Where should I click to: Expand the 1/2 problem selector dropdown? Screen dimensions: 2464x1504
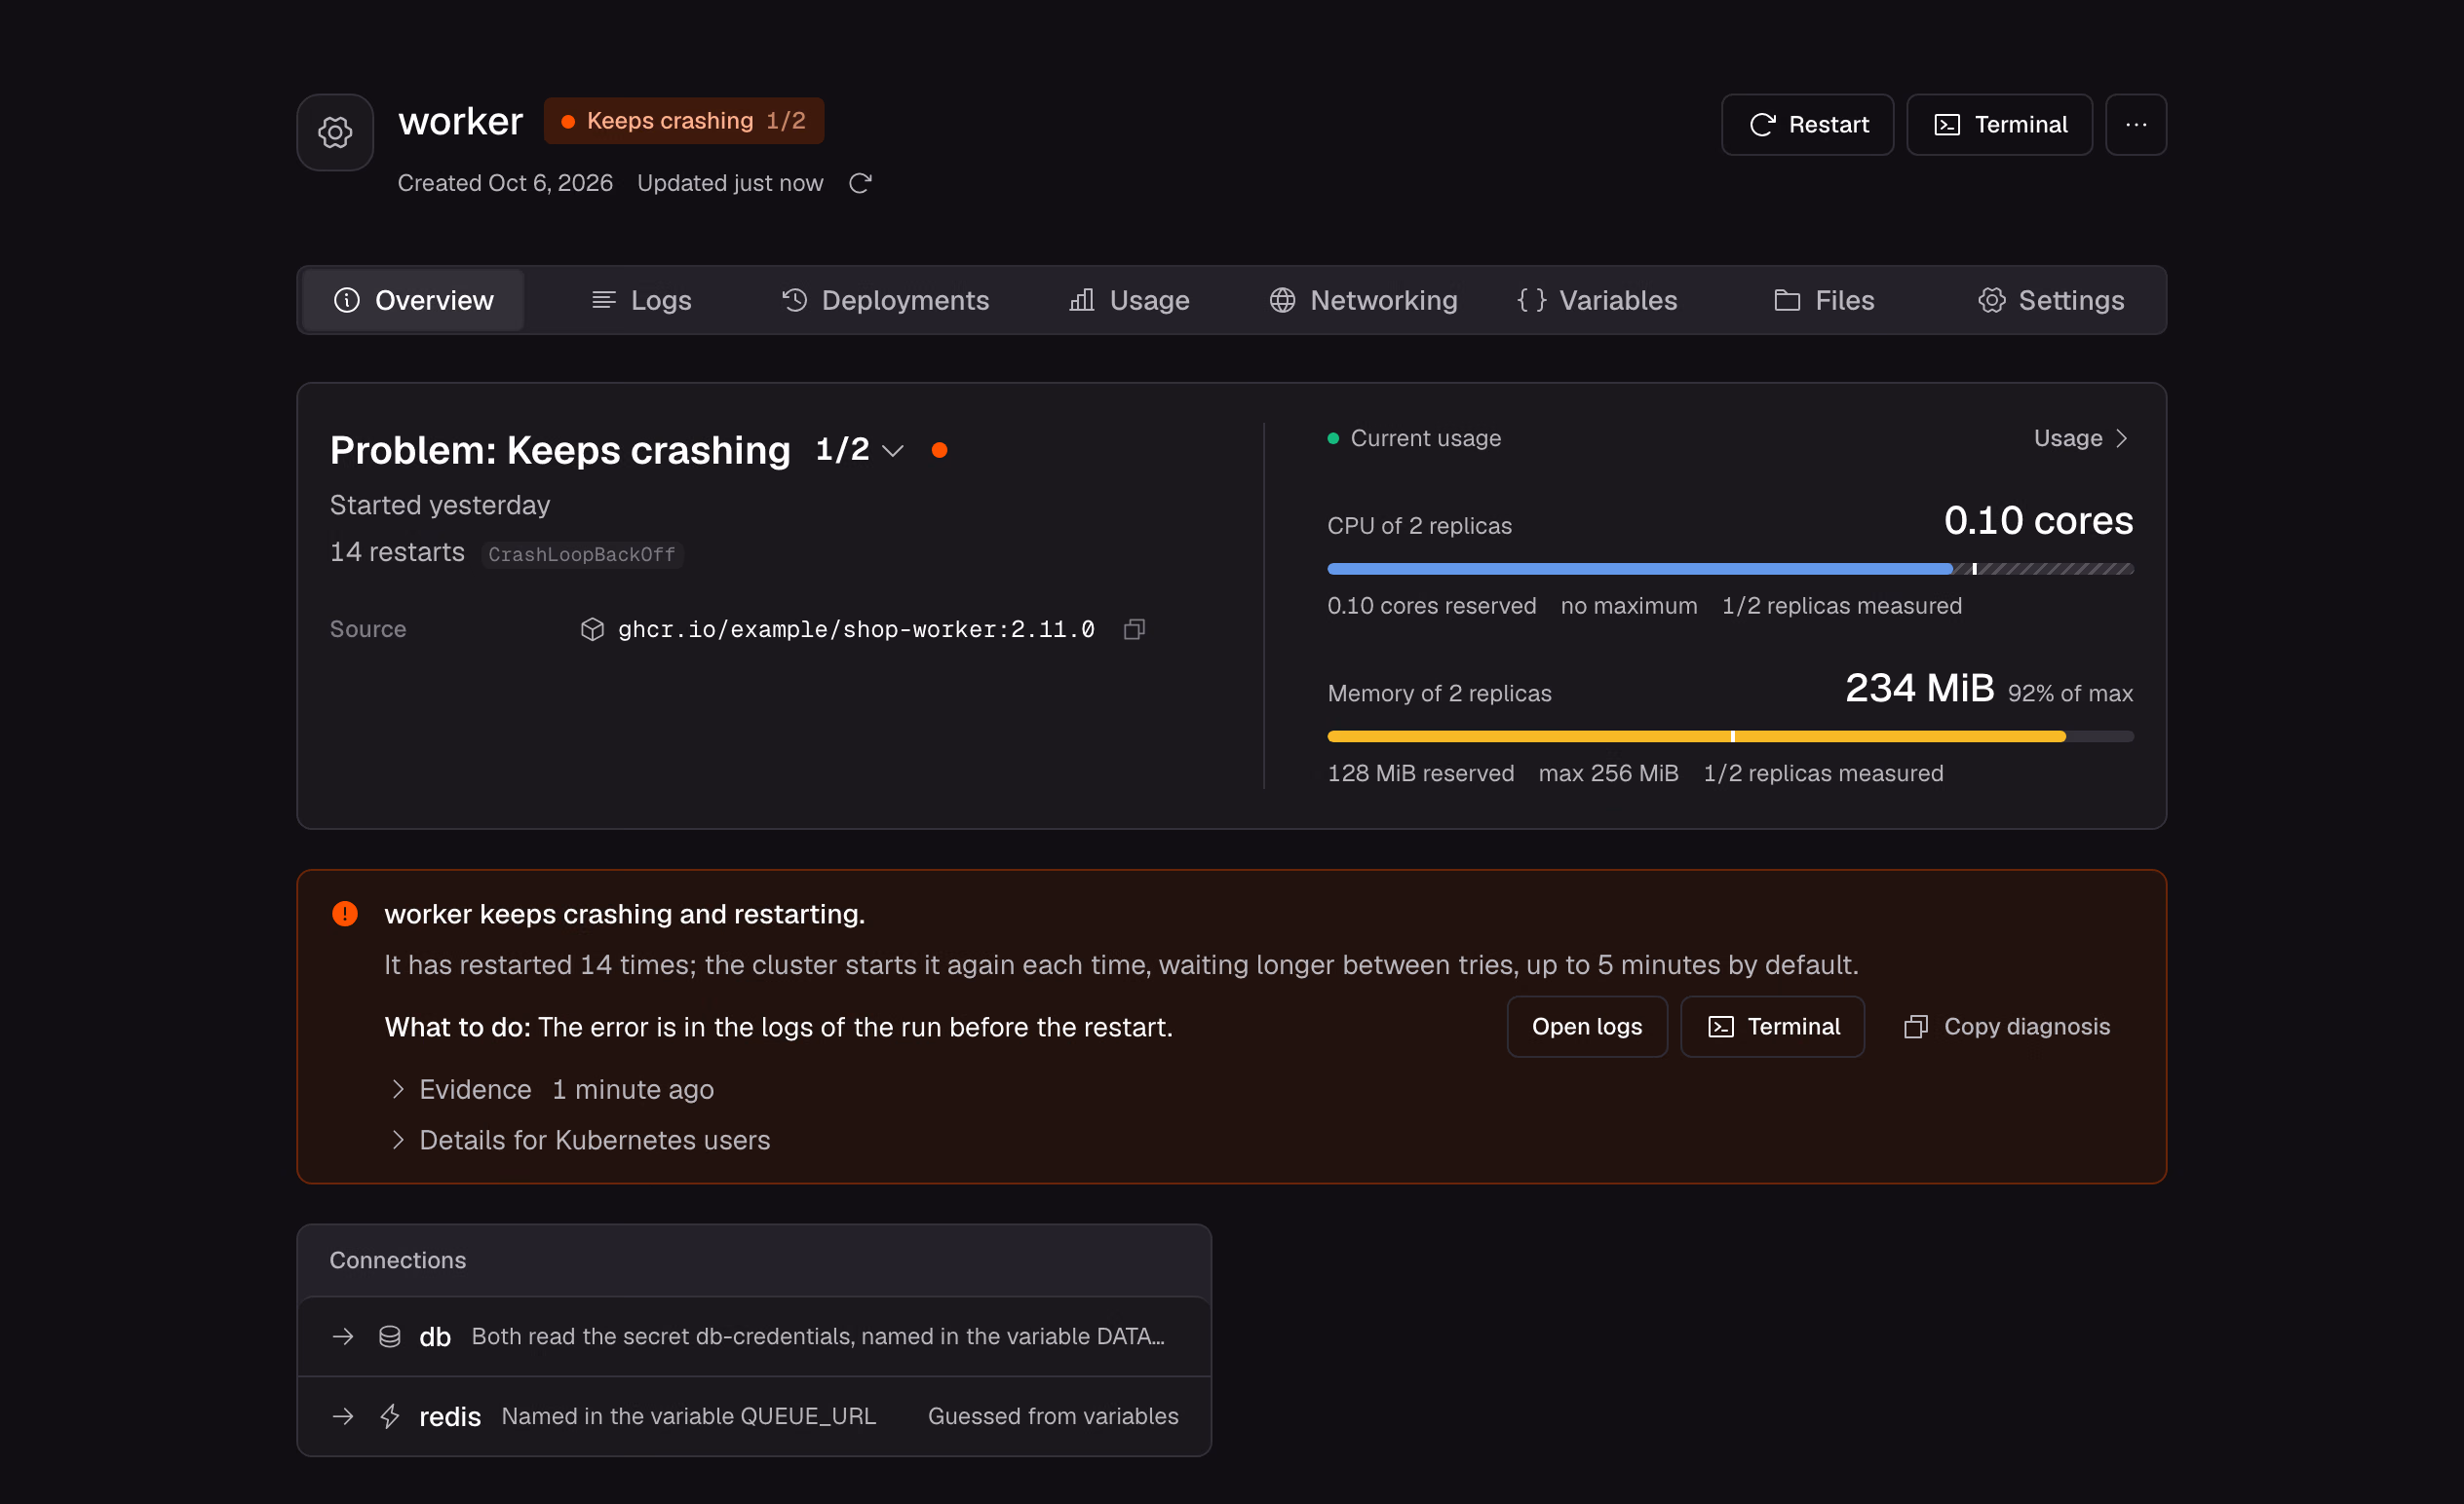pos(860,451)
